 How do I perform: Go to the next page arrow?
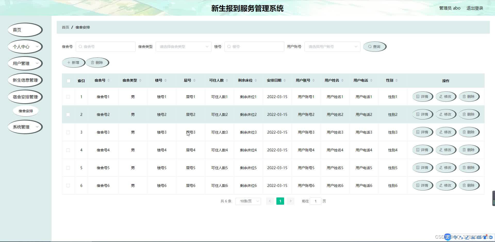coord(291,201)
